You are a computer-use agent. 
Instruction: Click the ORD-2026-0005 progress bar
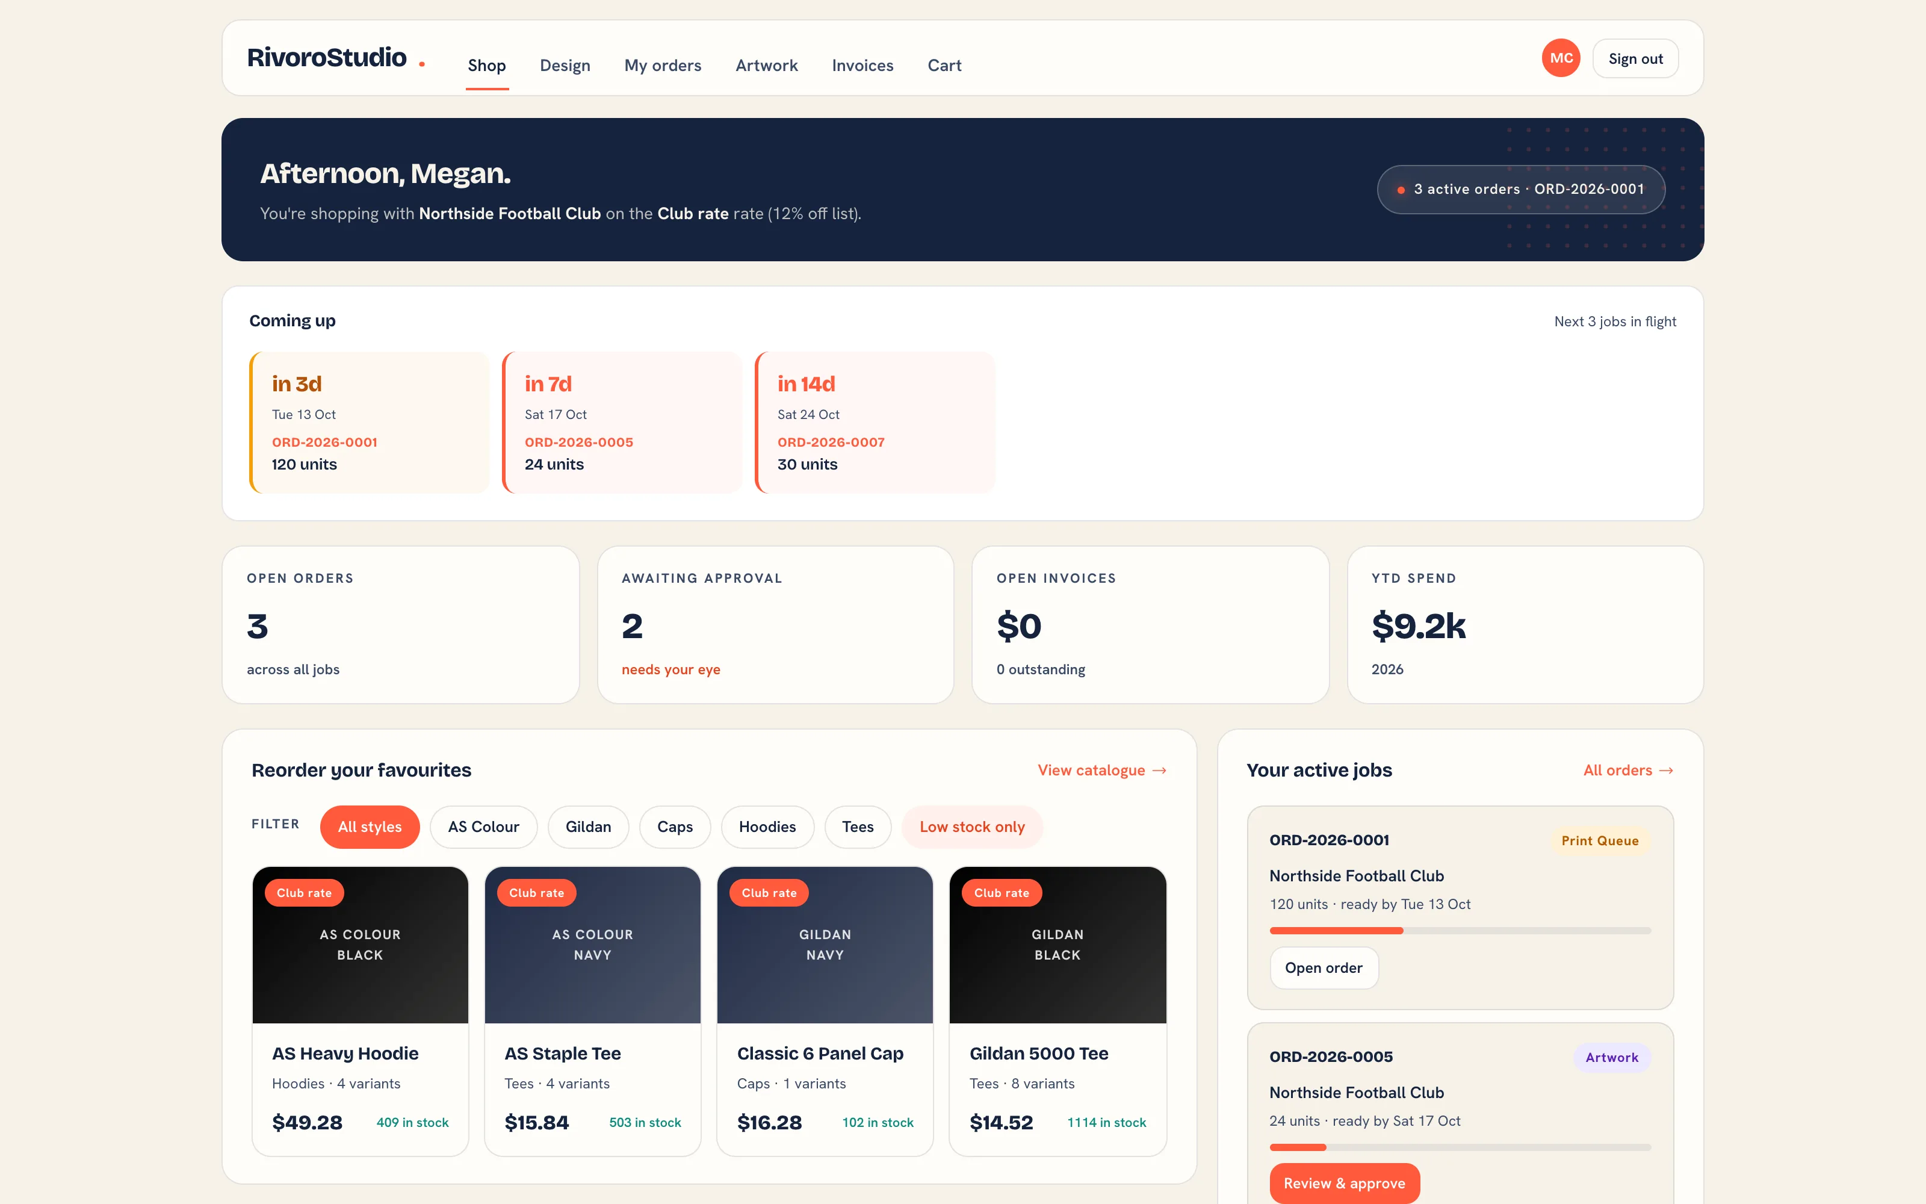1460,1147
